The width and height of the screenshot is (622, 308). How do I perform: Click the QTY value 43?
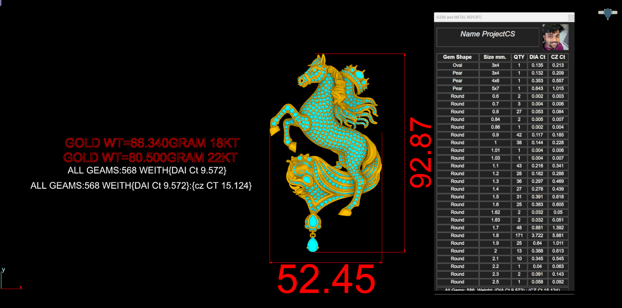click(x=519, y=166)
